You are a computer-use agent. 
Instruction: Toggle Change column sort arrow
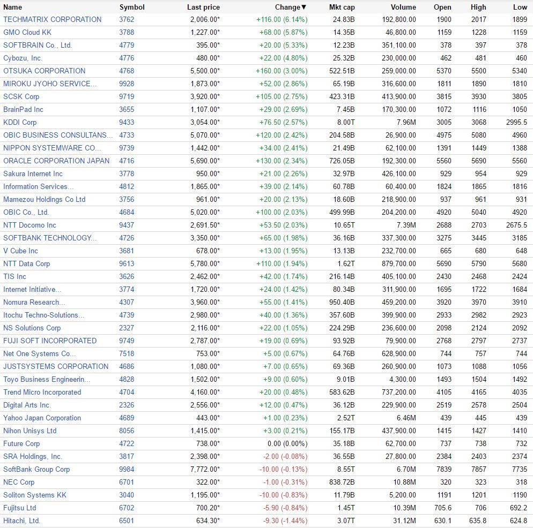click(x=304, y=7)
